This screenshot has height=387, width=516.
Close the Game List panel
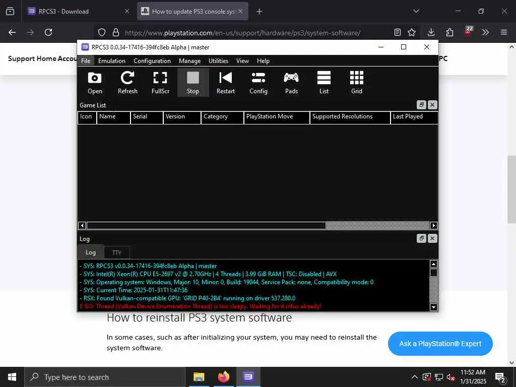tap(432, 105)
